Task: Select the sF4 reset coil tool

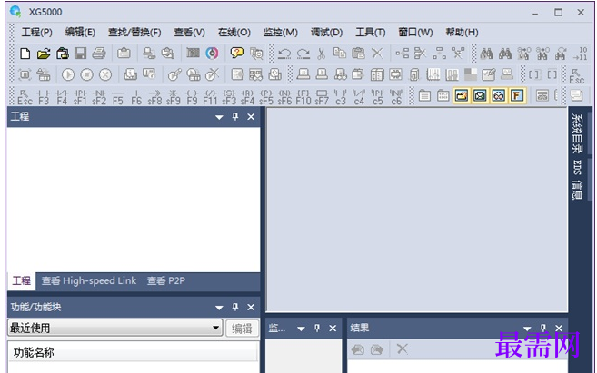Action: pyautogui.click(x=247, y=97)
